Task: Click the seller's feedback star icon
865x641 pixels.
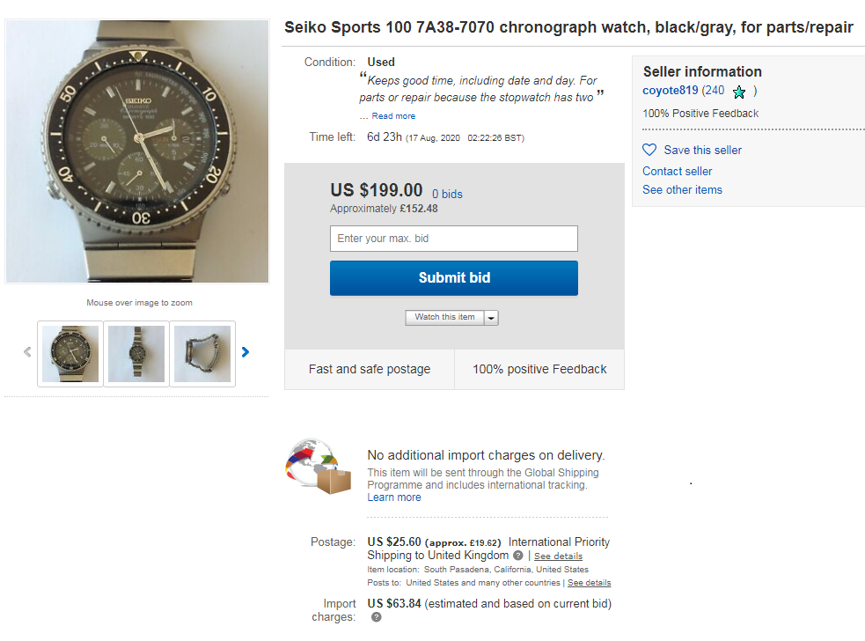Action: (x=739, y=92)
